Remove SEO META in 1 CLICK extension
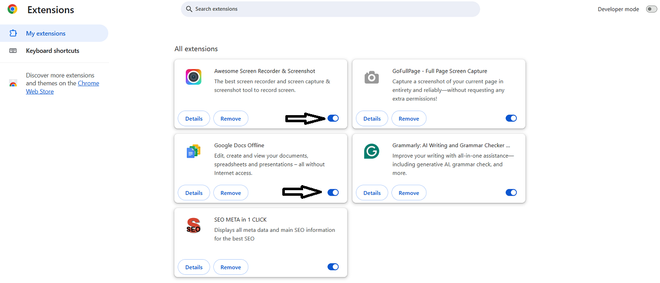 [x=230, y=267]
